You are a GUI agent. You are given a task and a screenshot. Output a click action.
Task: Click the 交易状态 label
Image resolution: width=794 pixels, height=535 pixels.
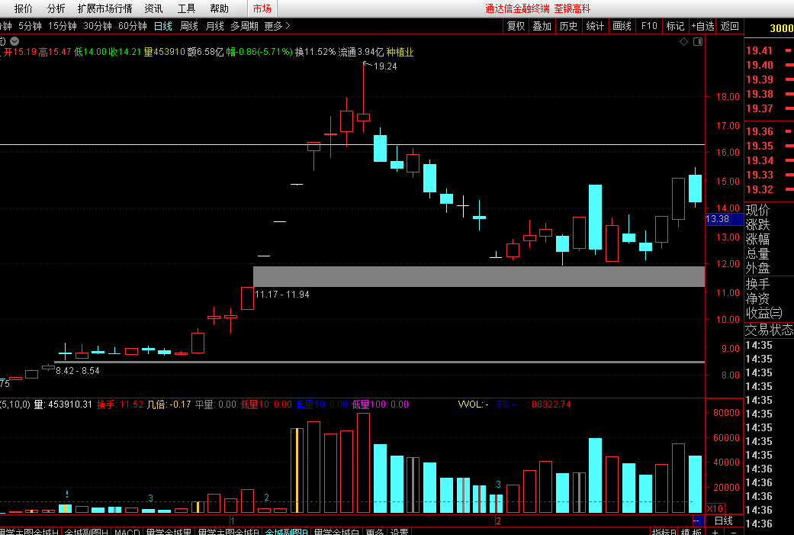pos(769,330)
